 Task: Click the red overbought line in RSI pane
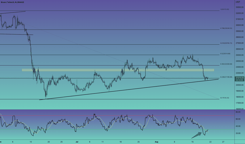click(117, 115)
